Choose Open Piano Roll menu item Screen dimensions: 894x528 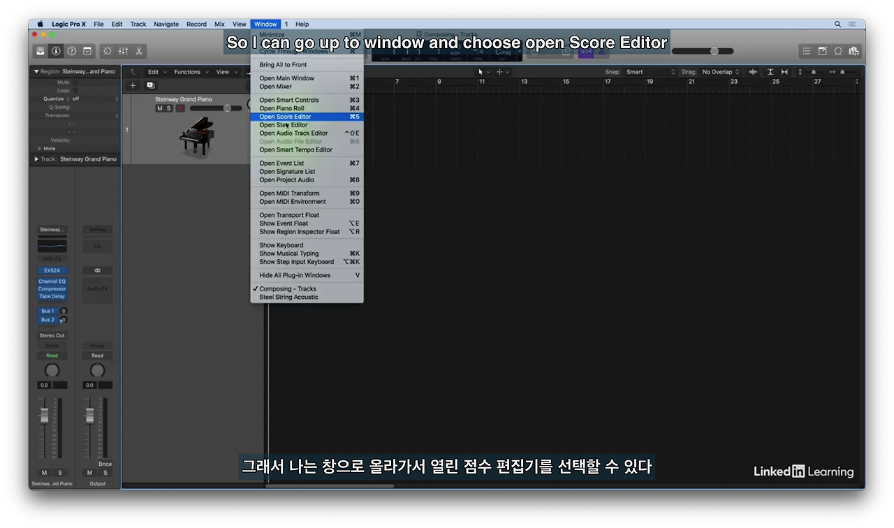click(307, 108)
